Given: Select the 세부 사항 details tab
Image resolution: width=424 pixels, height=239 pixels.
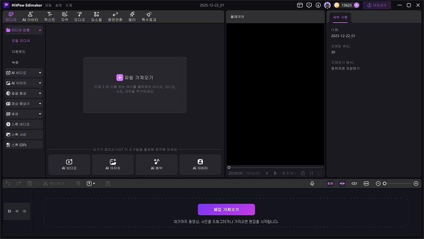Looking at the screenshot, I should tap(340, 18).
